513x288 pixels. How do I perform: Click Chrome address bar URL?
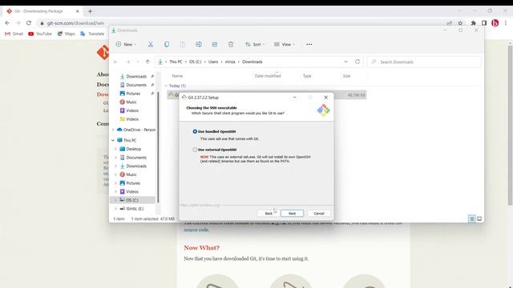pos(75,23)
